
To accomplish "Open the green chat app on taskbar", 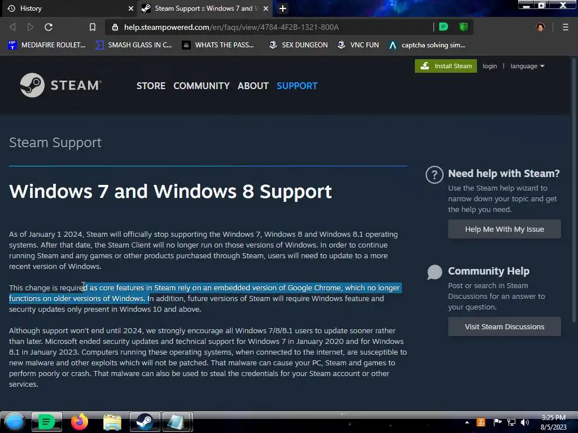I will tap(46, 422).
